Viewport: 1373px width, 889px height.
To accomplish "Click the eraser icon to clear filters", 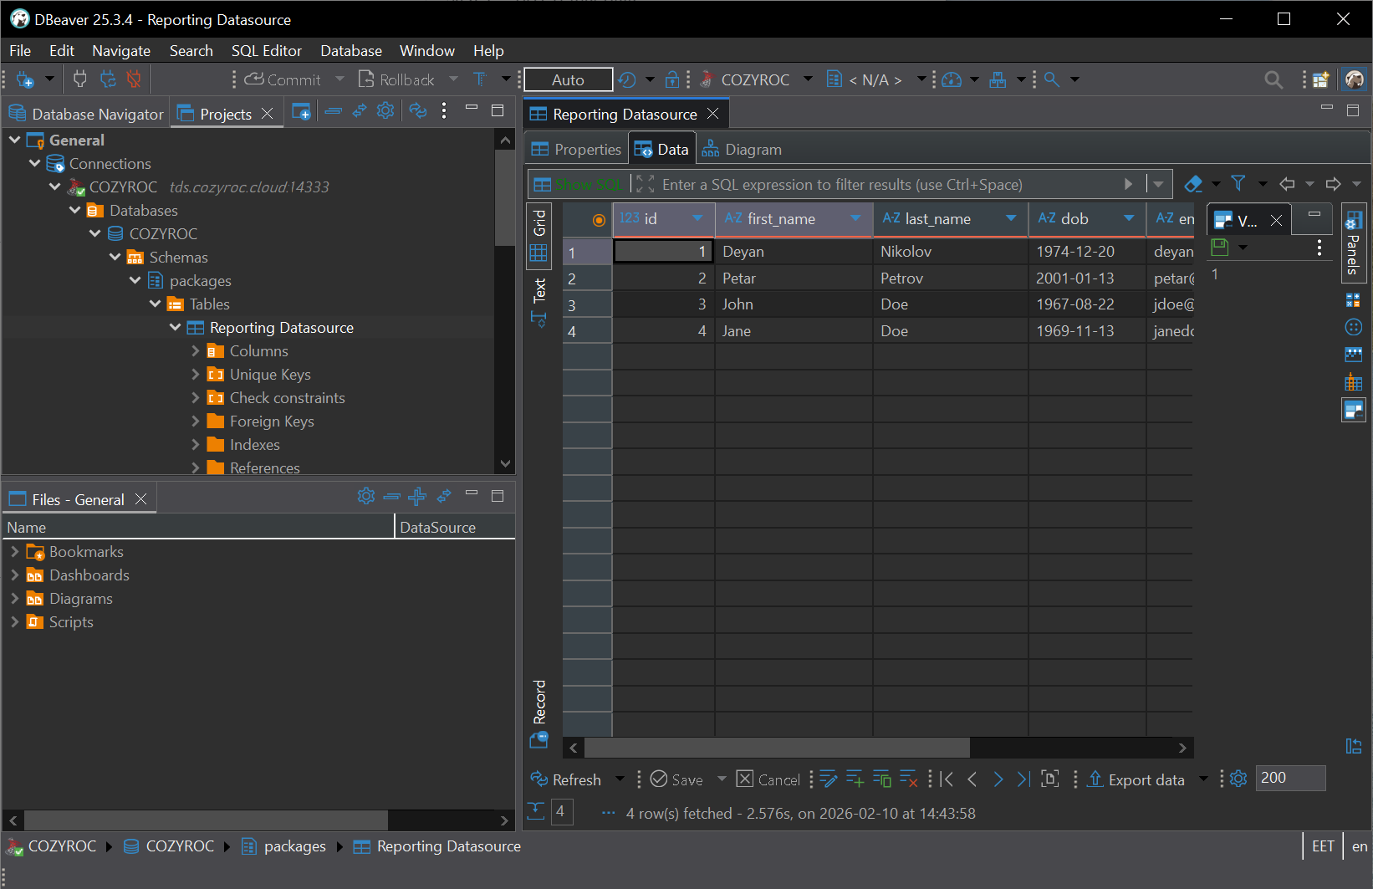I will 1193,184.
